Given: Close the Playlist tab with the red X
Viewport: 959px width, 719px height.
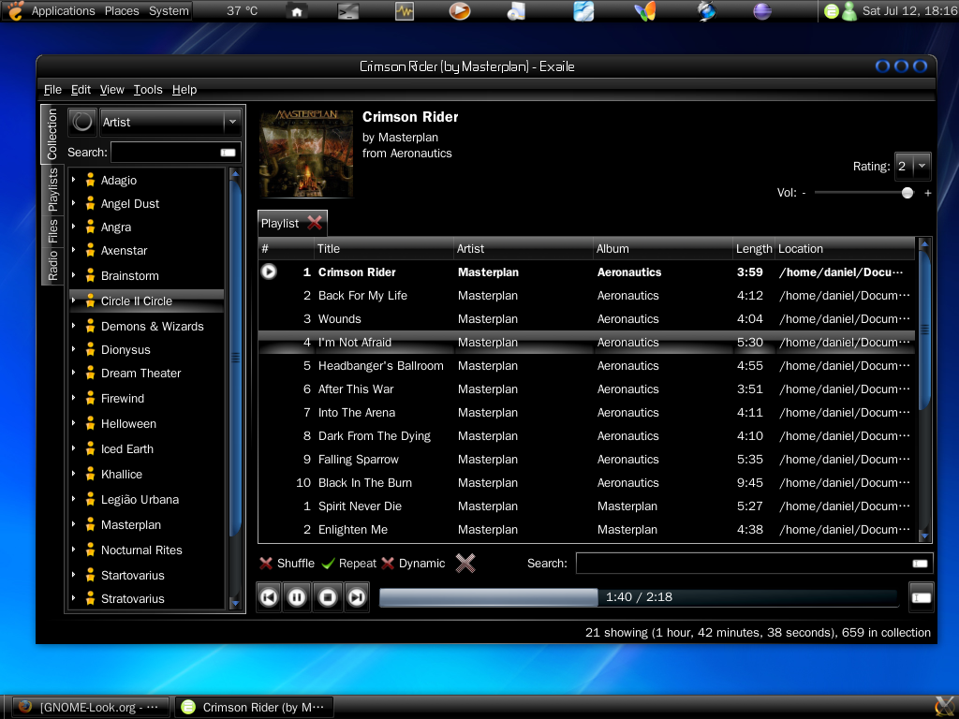Looking at the screenshot, I should point(315,223).
